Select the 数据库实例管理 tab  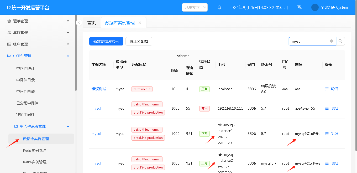coord(120,23)
